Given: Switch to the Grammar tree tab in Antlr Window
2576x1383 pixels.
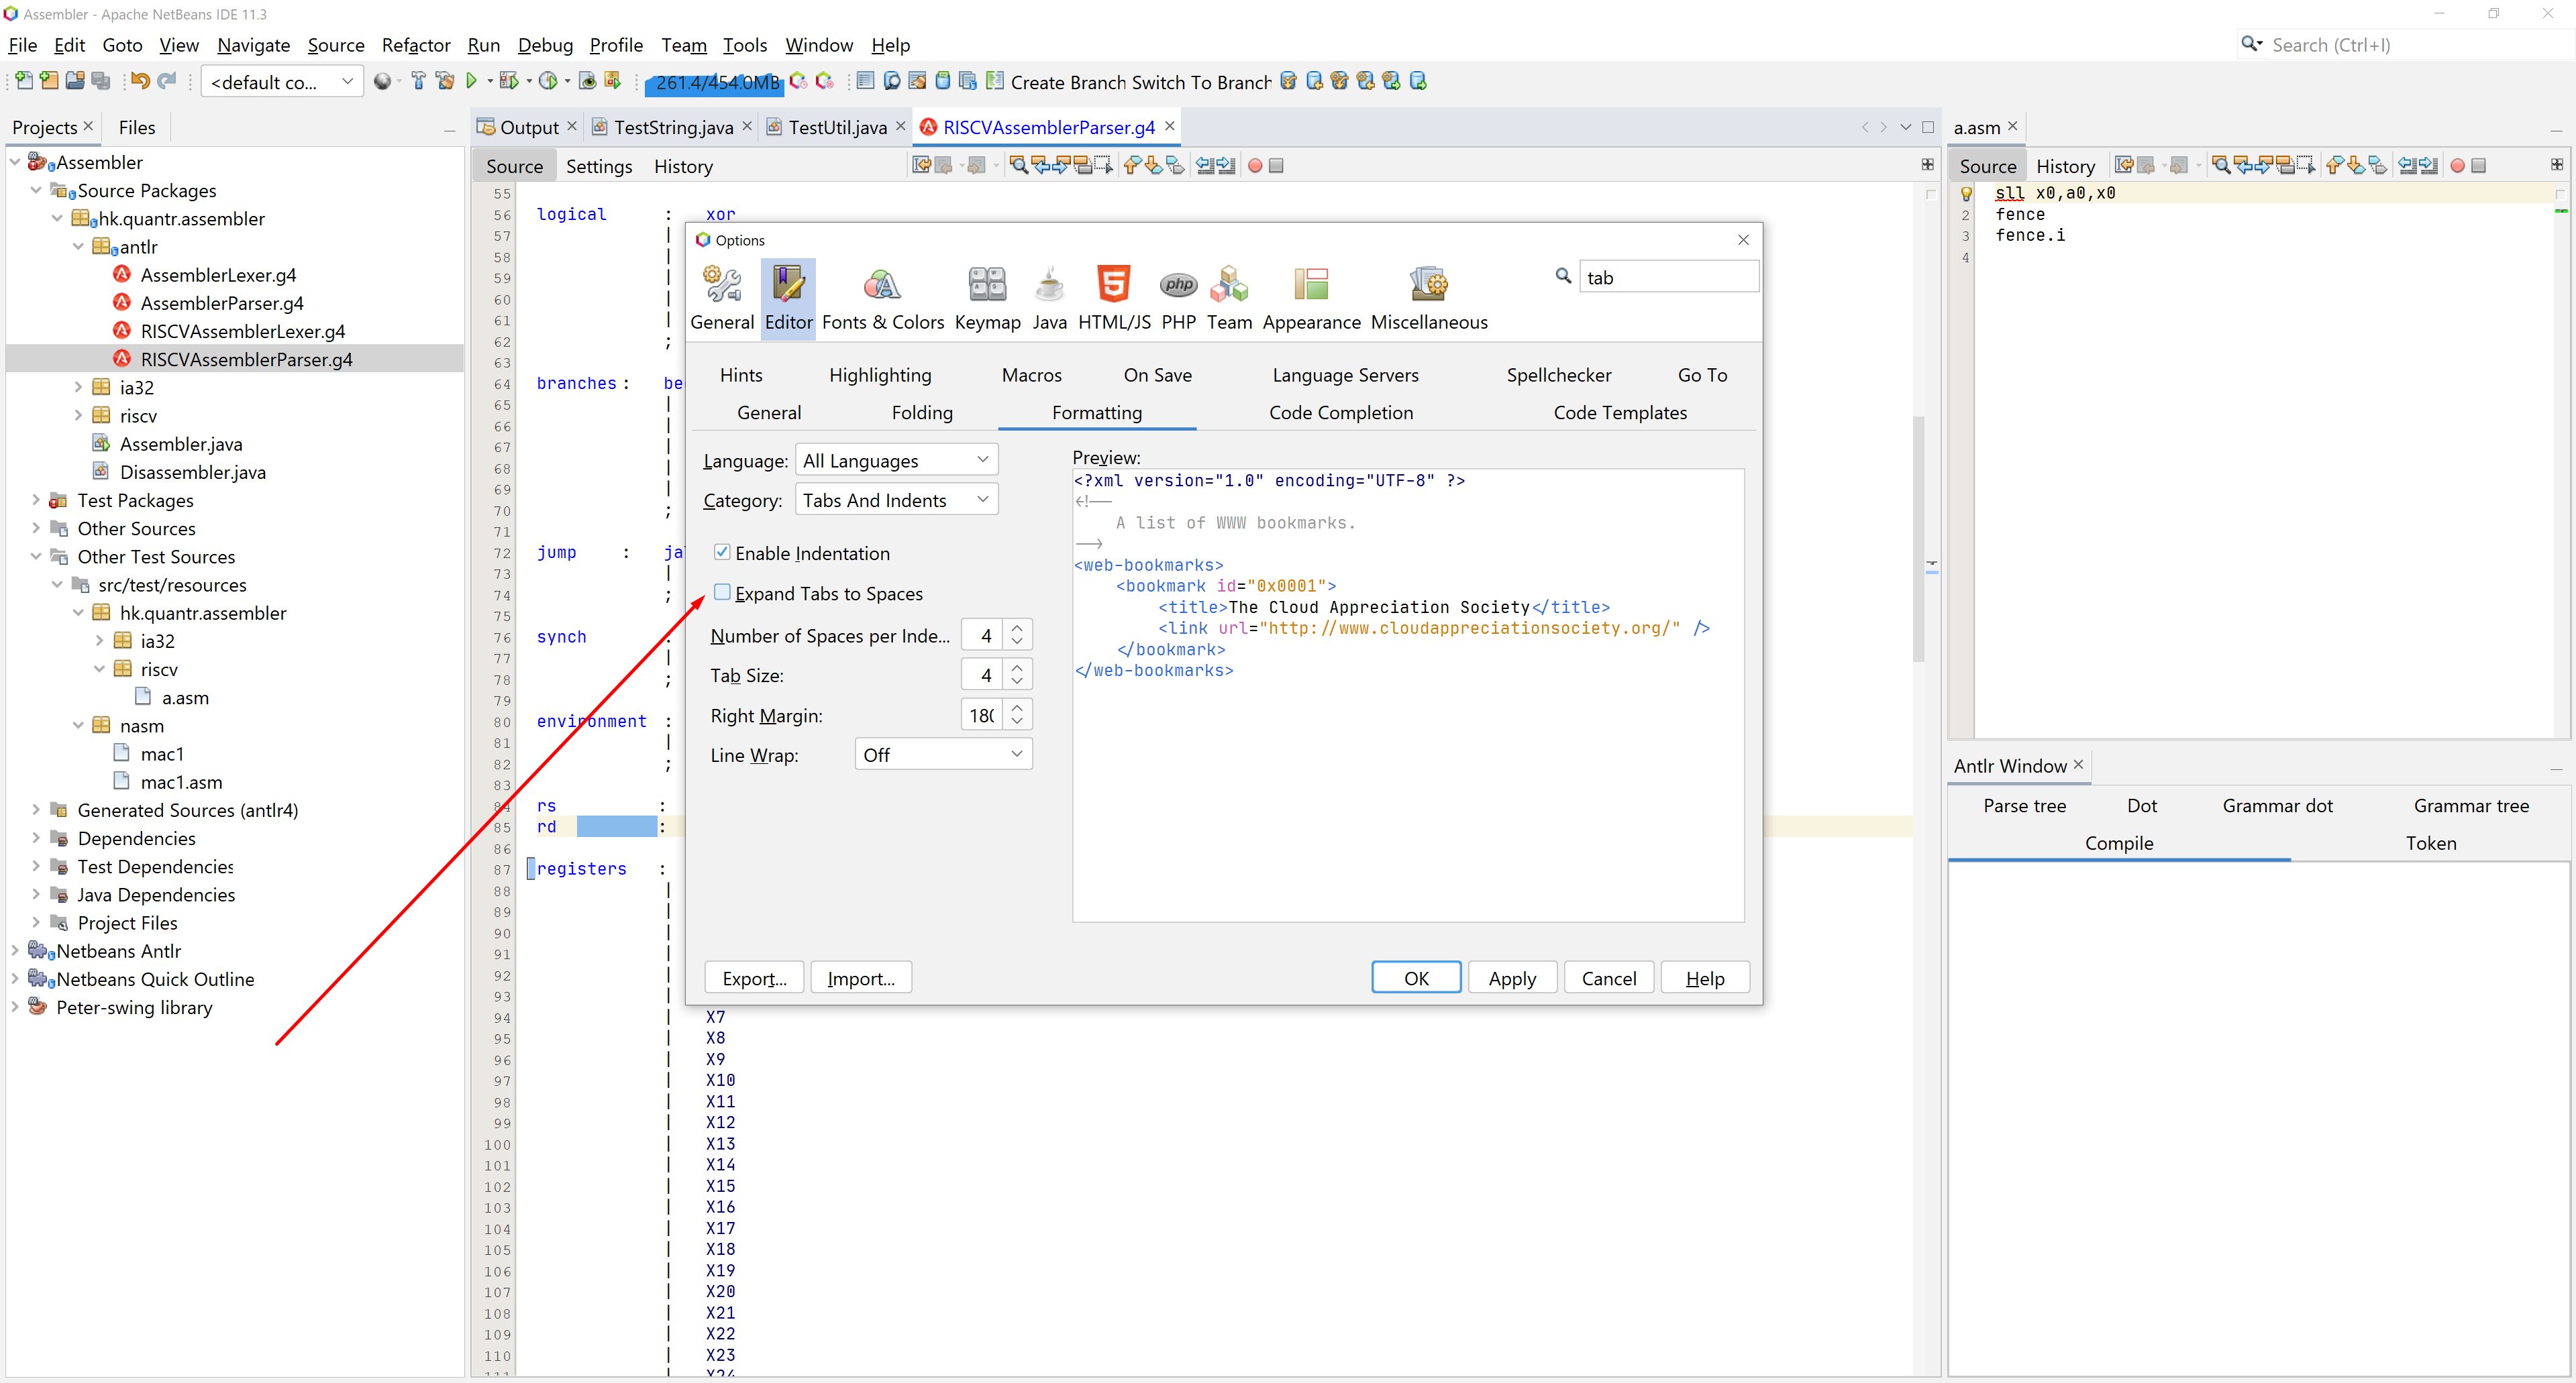Looking at the screenshot, I should coord(2470,806).
